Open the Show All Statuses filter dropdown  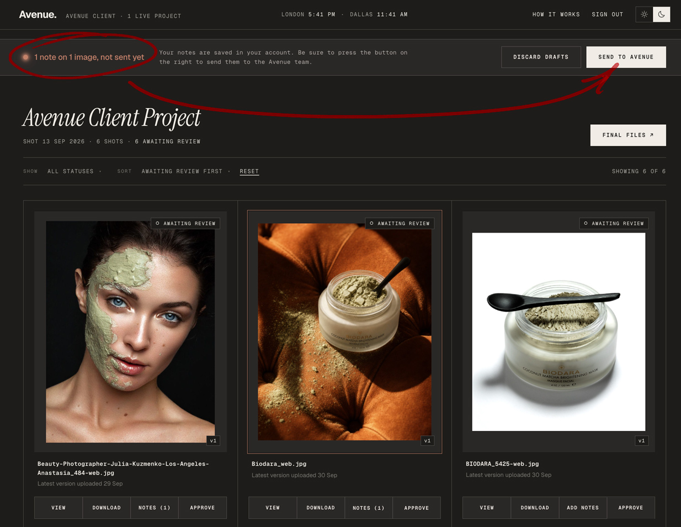point(75,171)
